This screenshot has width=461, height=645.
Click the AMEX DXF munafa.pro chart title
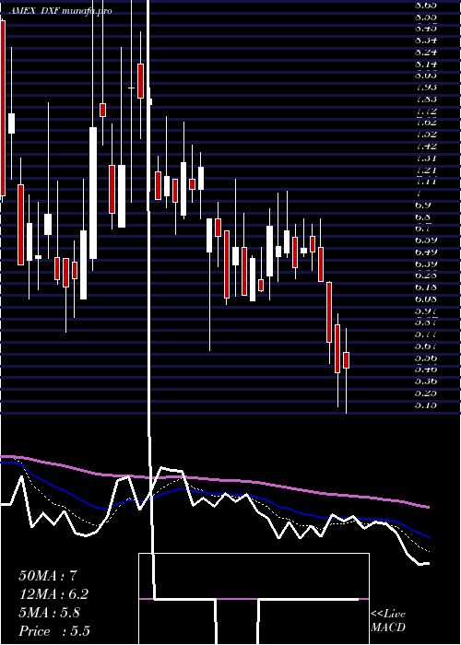point(60,11)
